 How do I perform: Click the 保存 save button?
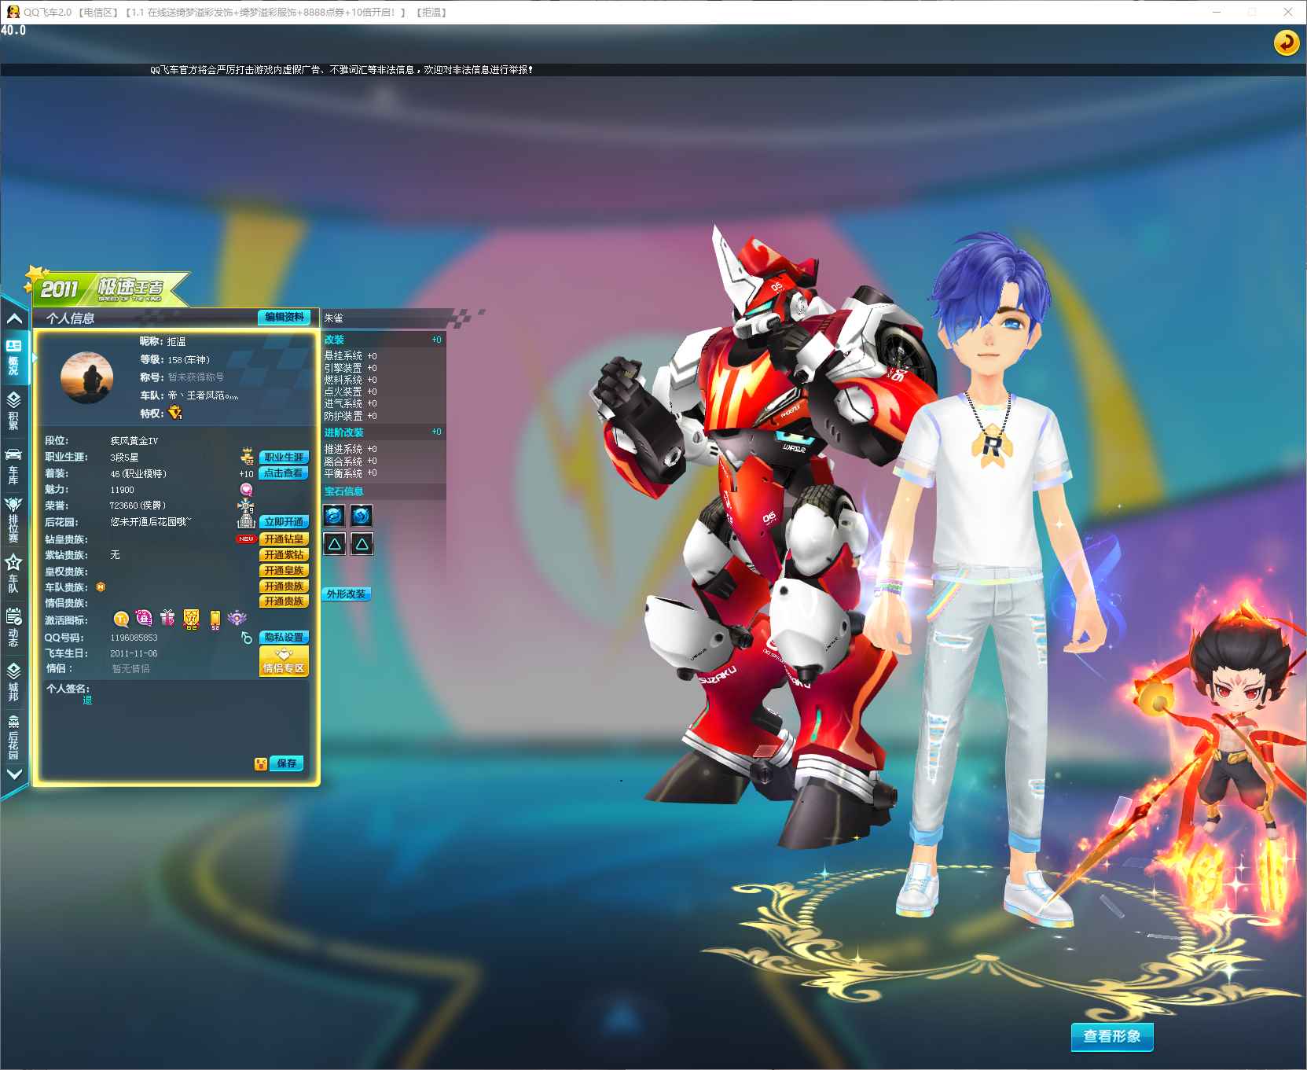[286, 763]
